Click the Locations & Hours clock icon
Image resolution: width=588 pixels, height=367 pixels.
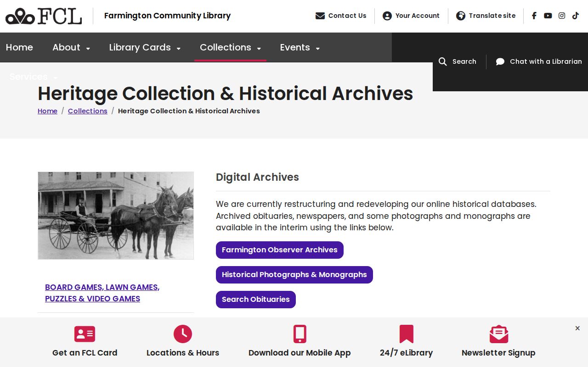click(x=183, y=334)
